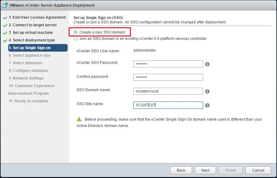This screenshot has width=277, height=178.
Task: Click the green checkmark beside Connect to target server
Action: (5, 25)
